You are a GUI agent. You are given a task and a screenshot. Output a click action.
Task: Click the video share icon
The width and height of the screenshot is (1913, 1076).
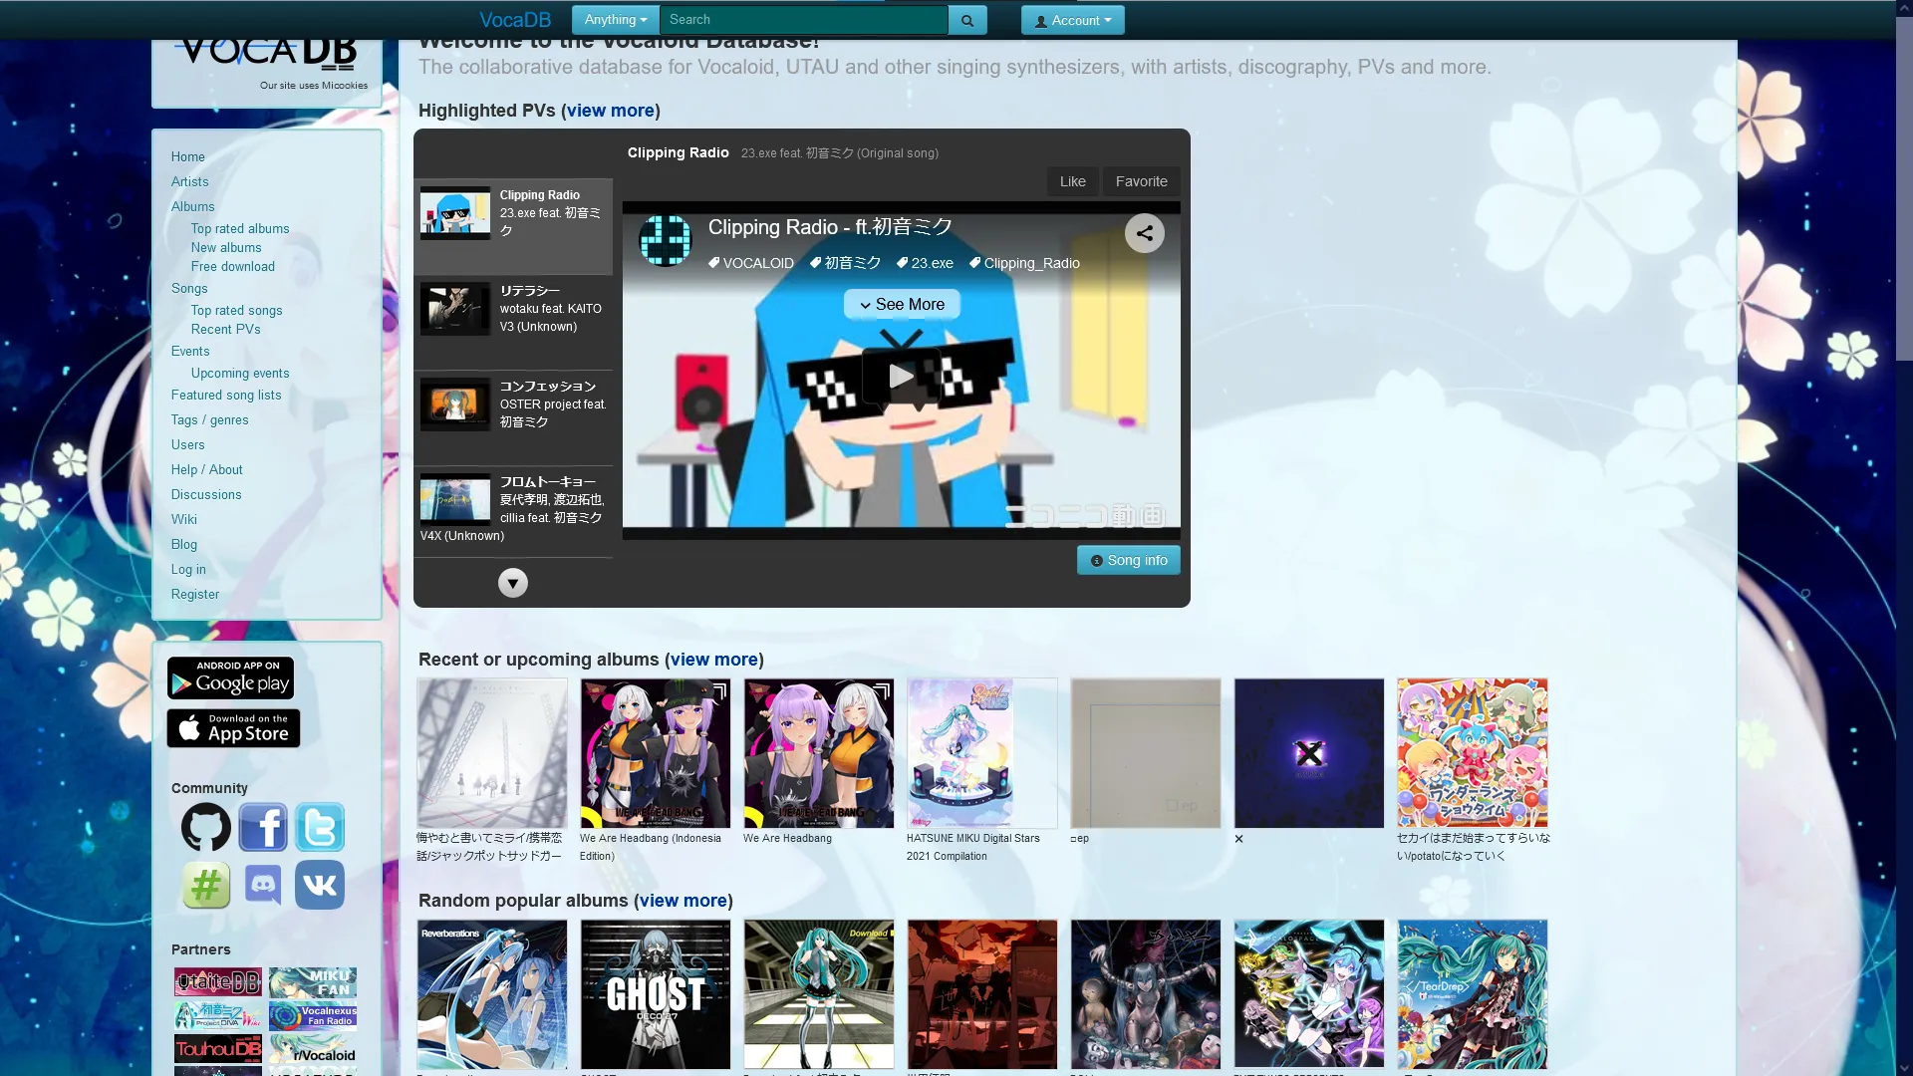coord(1144,233)
